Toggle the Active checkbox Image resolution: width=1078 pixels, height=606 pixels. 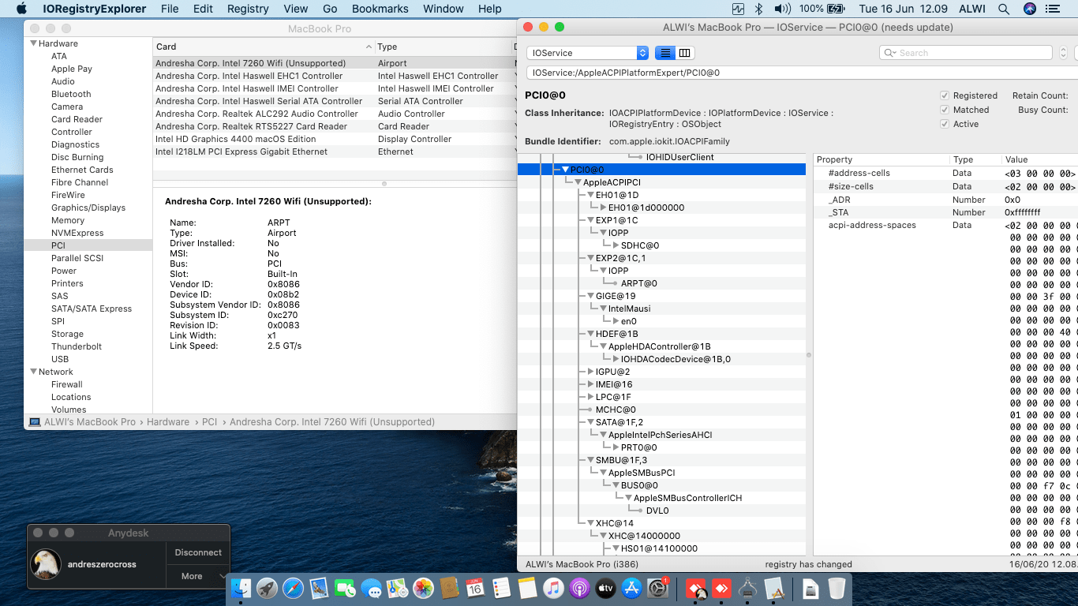click(945, 124)
